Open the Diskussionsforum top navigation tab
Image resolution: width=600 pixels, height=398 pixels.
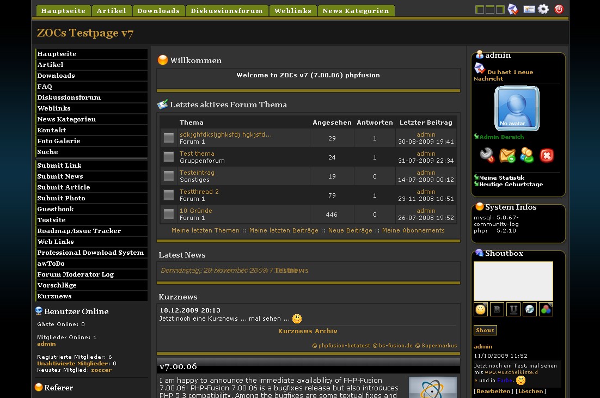pyautogui.click(x=226, y=11)
